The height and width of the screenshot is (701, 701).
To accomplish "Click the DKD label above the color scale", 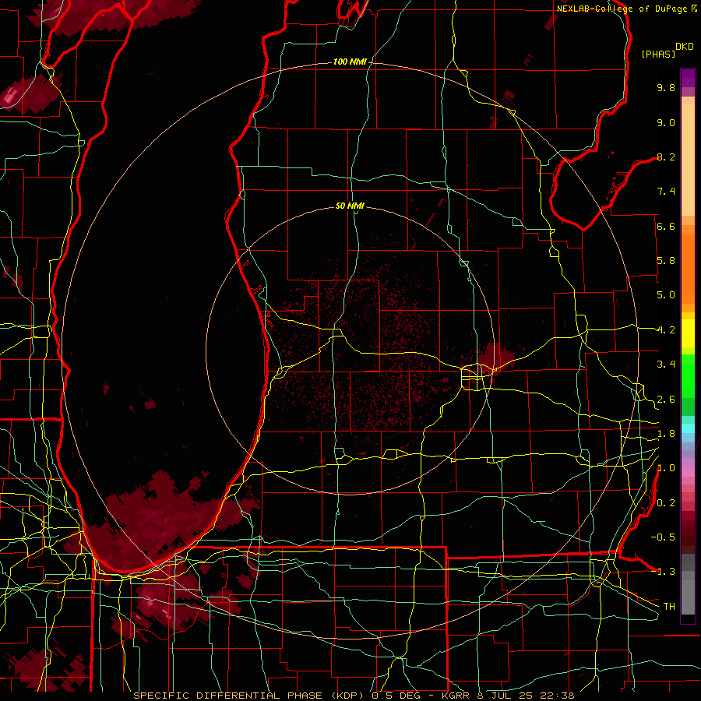I will pyautogui.click(x=685, y=47).
